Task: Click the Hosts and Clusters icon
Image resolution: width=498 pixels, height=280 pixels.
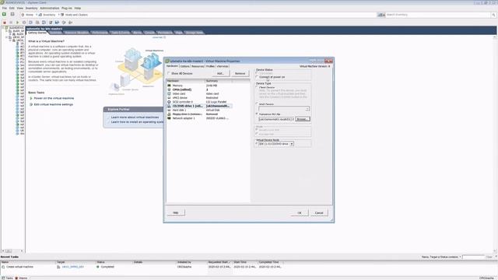Action: tap(62, 15)
